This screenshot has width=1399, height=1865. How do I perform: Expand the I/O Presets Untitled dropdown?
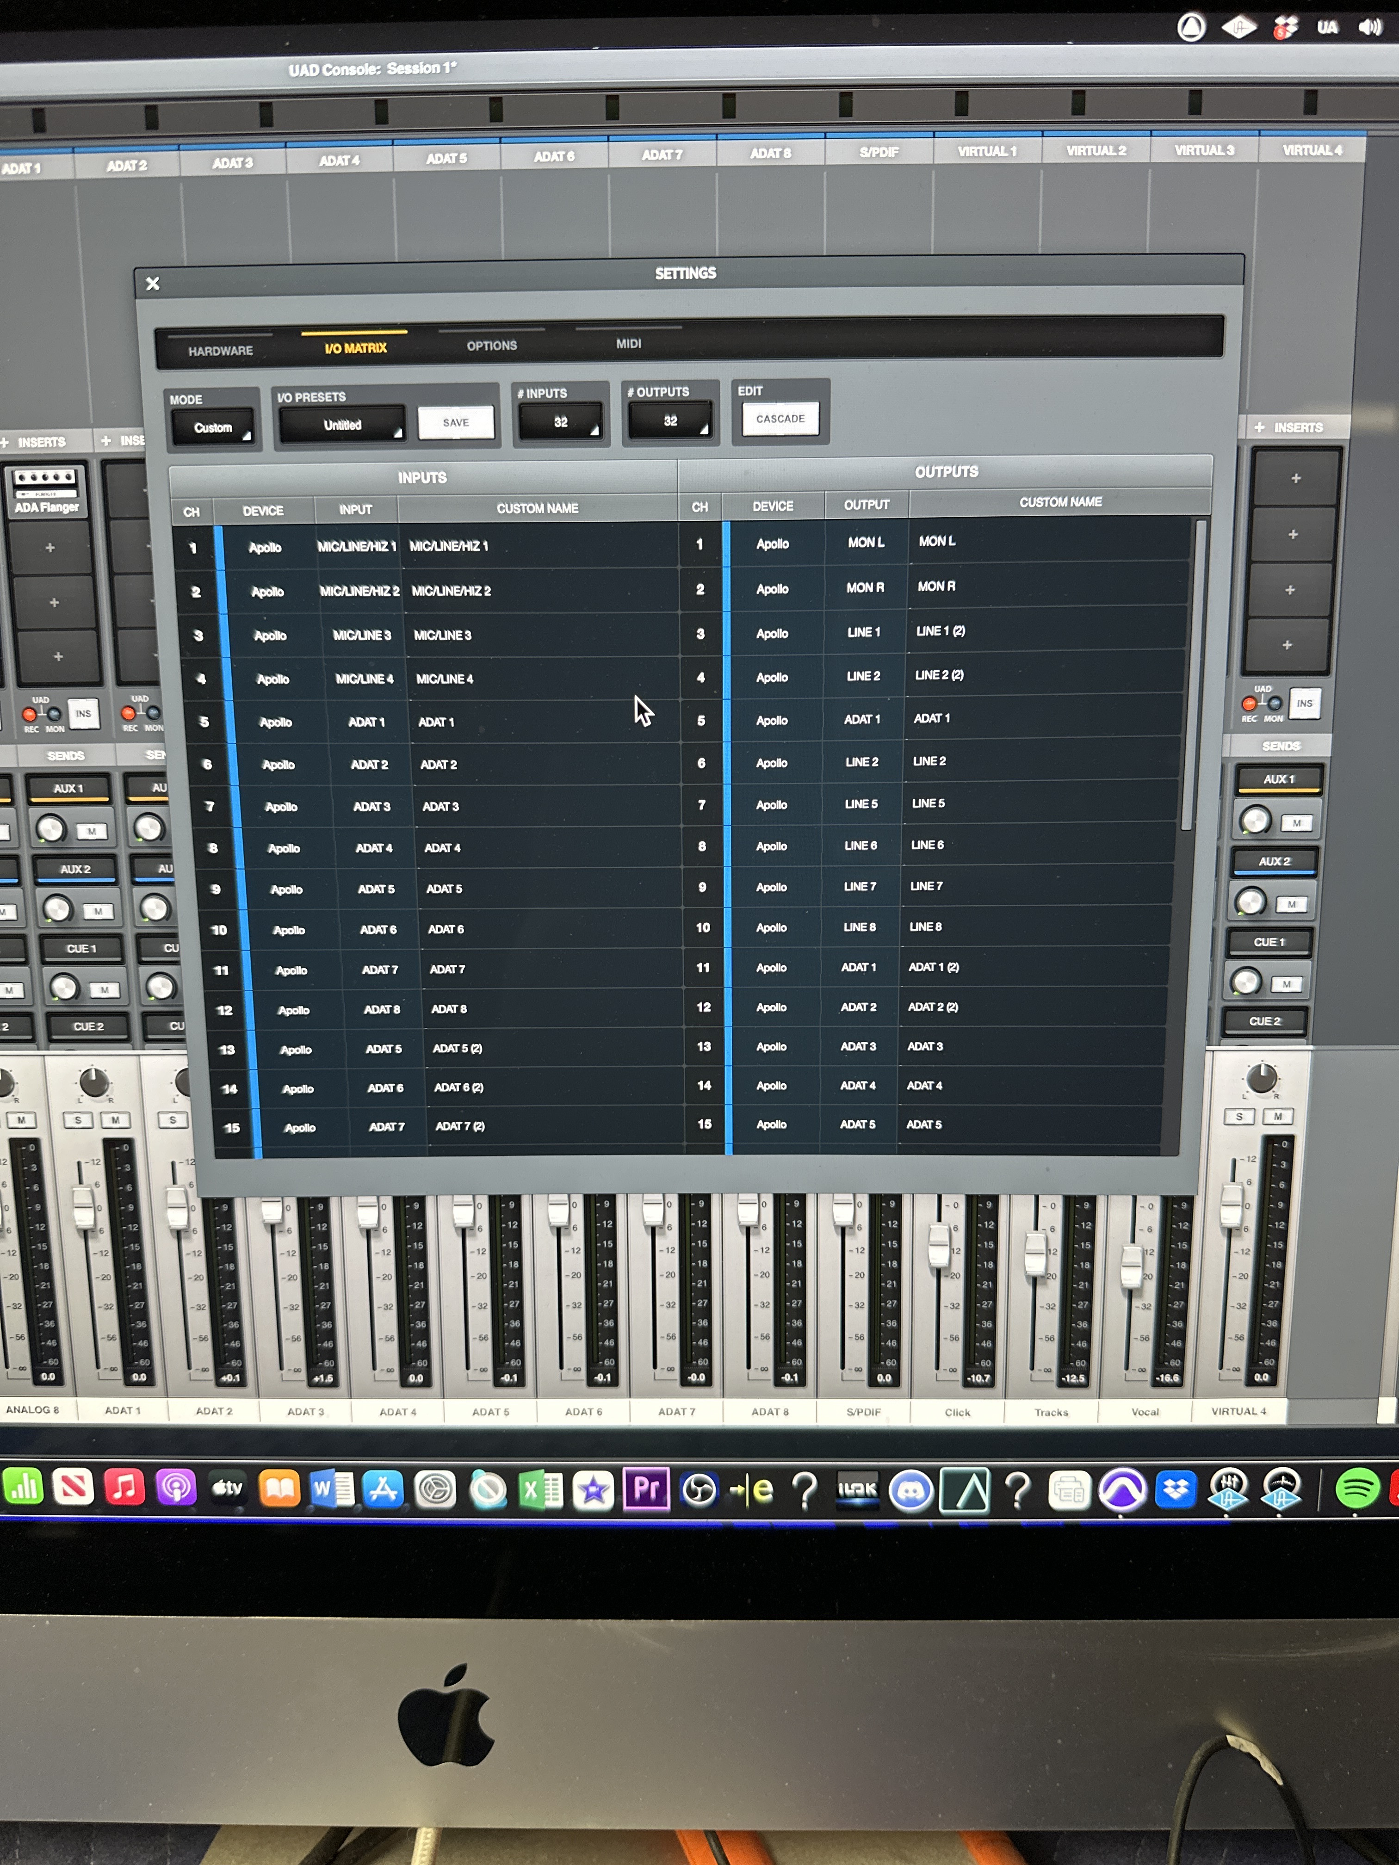pos(343,425)
